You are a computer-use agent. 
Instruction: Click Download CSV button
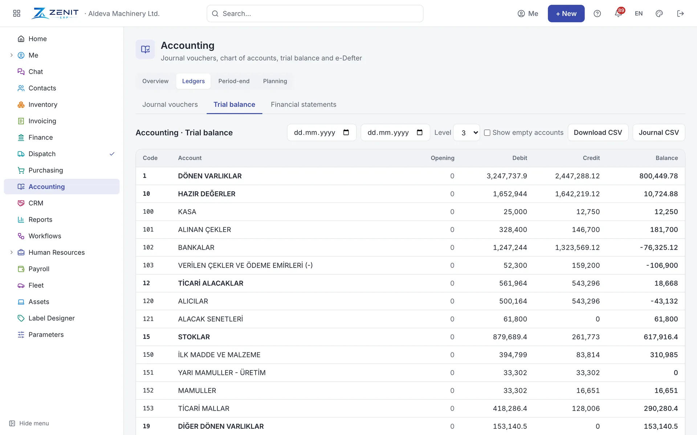[x=598, y=133]
